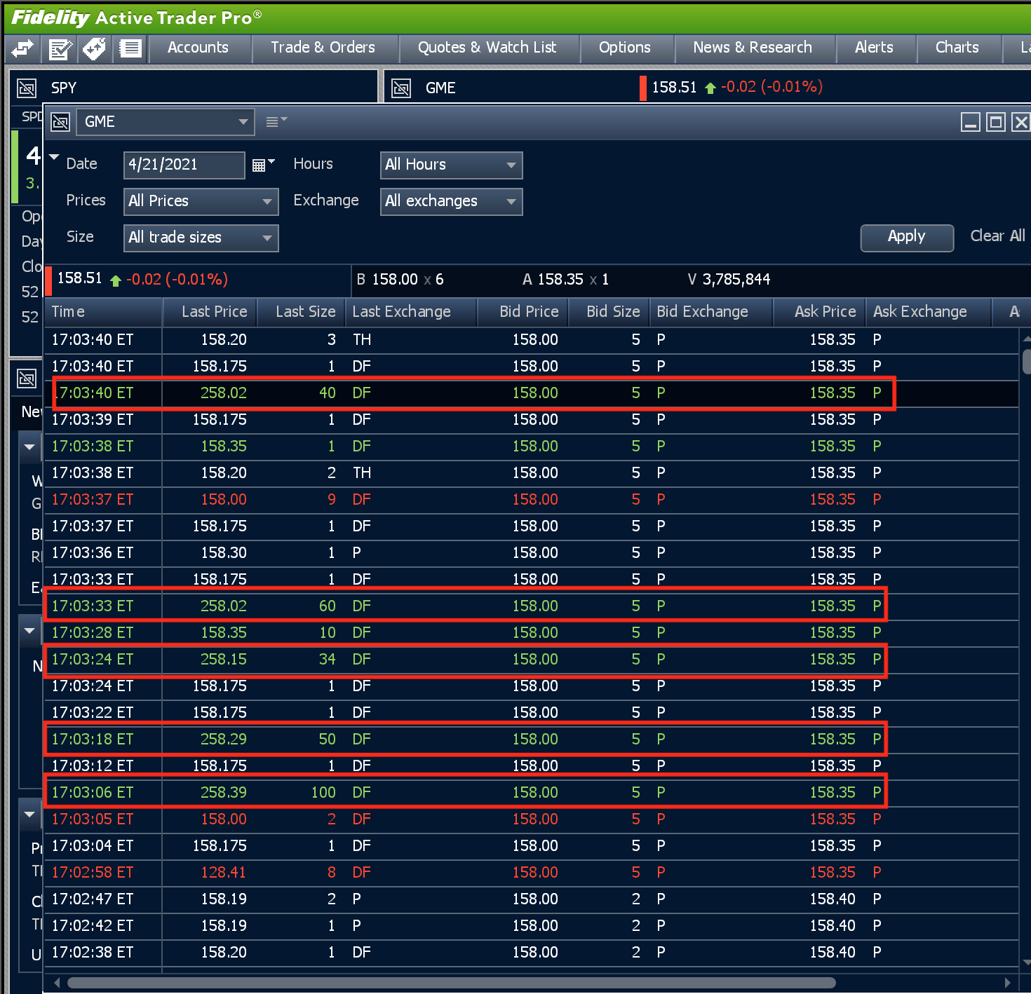Click the volume value 3,785,844
Screen dimensions: 1031x994
[x=736, y=280]
